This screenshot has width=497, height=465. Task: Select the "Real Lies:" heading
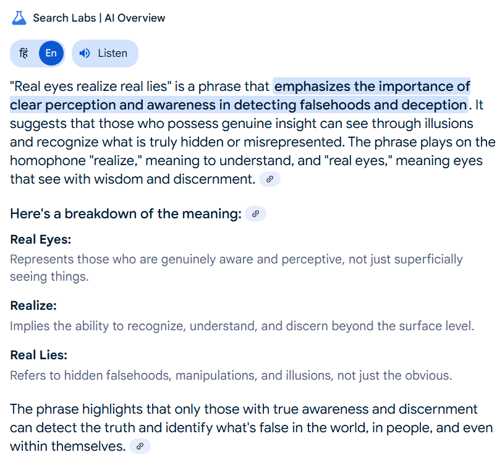39,356
